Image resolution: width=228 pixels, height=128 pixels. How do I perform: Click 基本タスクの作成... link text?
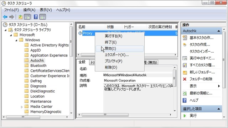[201, 38]
